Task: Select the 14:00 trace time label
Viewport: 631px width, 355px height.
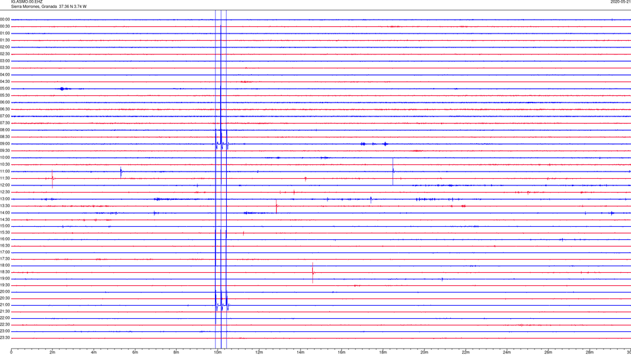Action: tap(5, 212)
